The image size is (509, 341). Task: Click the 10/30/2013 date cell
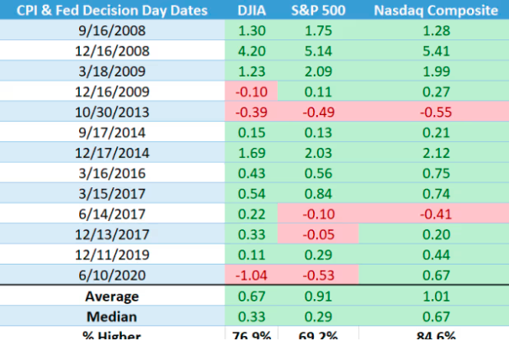(x=111, y=112)
